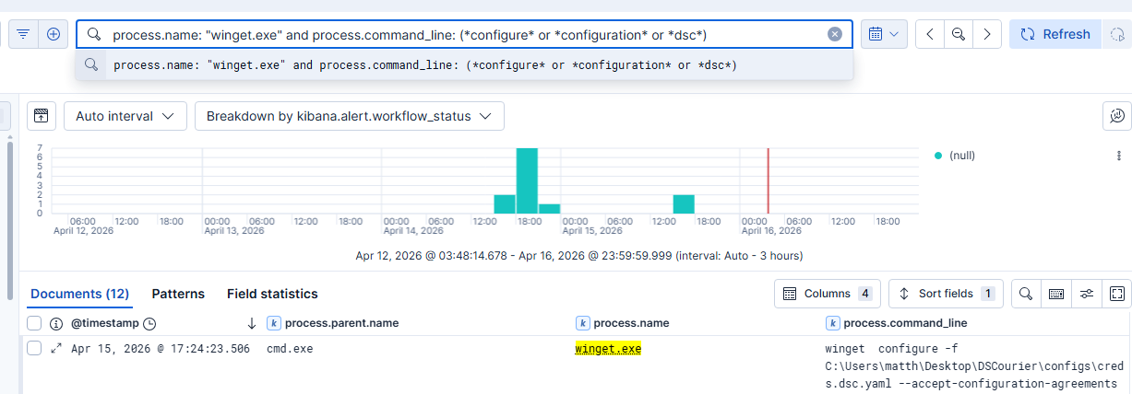Click the cmd.exe cell
Image resolution: width=1132 pixels, height=394 pixels.
point(290,349)
